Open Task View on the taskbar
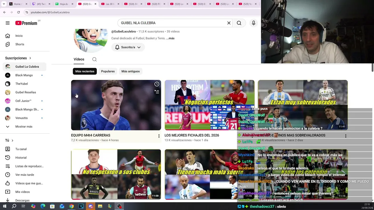This screenshot has width=374, height=210. click(23, 206)
